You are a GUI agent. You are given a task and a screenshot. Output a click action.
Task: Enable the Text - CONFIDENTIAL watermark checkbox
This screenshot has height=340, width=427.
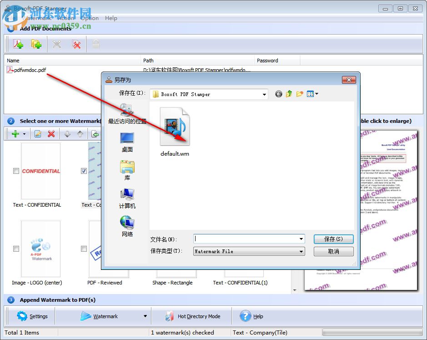(x=16, y=171)
